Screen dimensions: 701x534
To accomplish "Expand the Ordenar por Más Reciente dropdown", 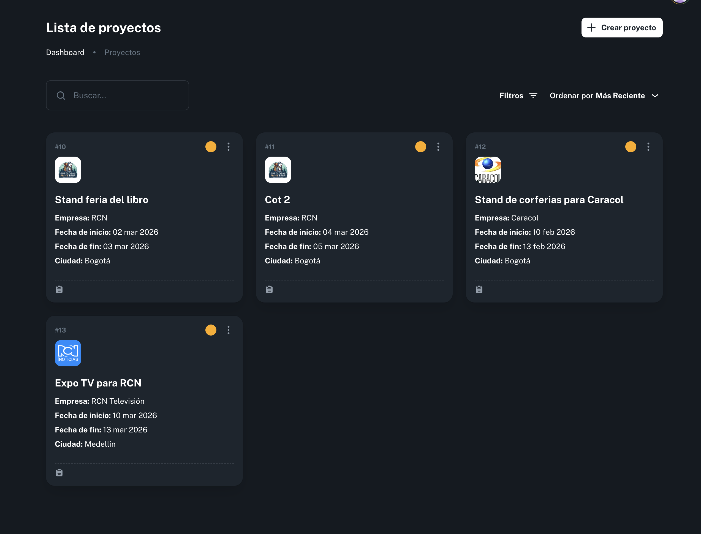I will pos(597,96).
